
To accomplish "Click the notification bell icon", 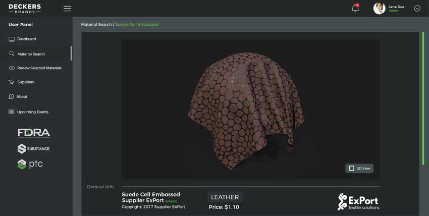I will (355, 8).
